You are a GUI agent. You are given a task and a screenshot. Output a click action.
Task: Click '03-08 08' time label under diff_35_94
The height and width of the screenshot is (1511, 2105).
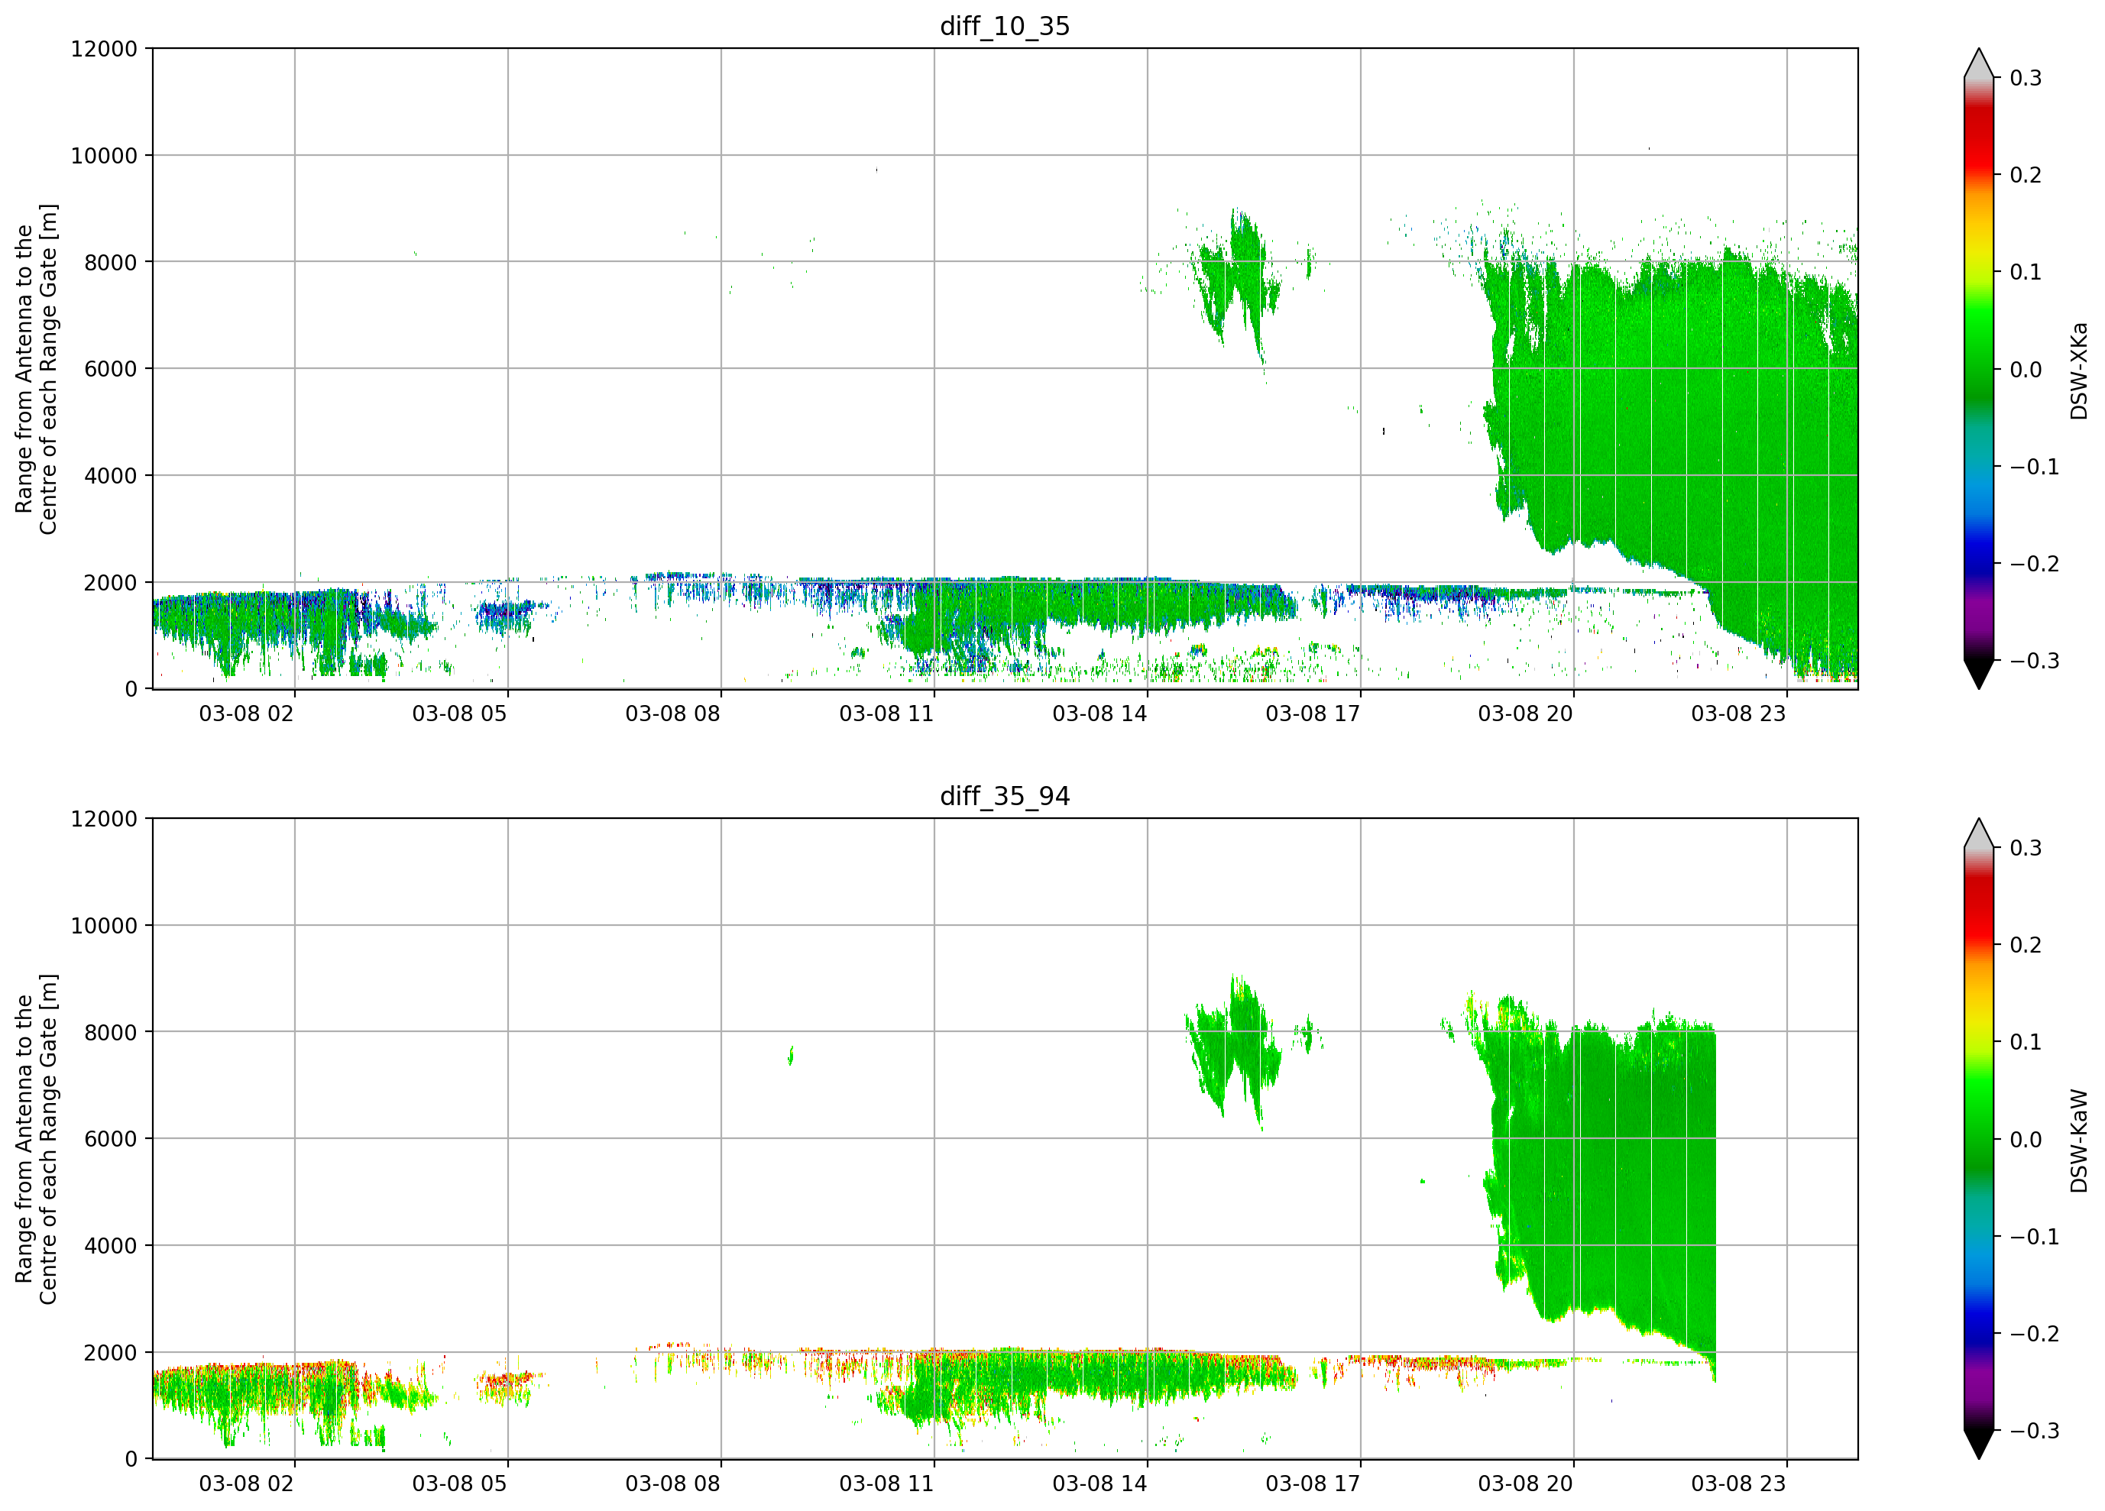point(673,1484)
